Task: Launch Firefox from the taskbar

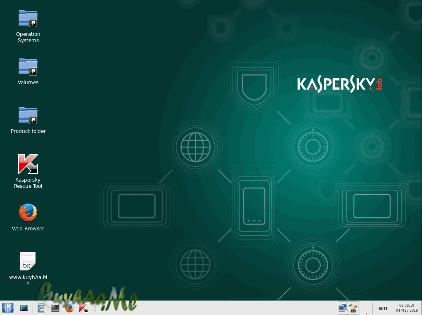Action: coord(69,308)
